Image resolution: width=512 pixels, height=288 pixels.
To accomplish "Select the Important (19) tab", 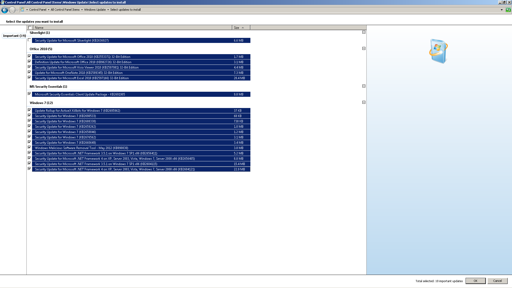I will pyautogui.click(x=14, y=36).
